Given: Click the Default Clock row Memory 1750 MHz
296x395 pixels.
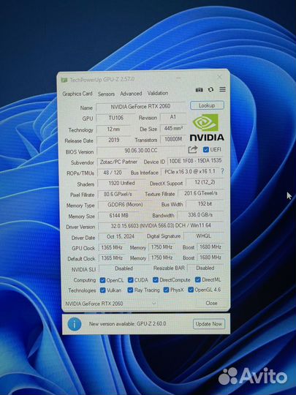Looking at the screenshot, I should click(162, 257).
